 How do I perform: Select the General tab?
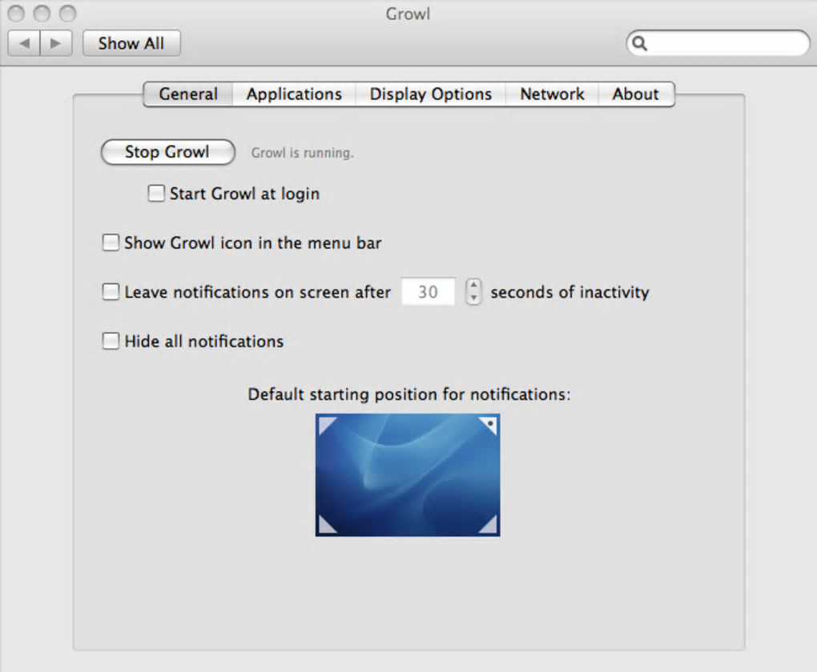[x=188, y=94]
